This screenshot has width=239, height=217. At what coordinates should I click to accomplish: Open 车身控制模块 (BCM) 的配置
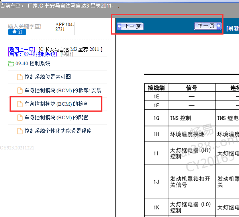(56, 117)
